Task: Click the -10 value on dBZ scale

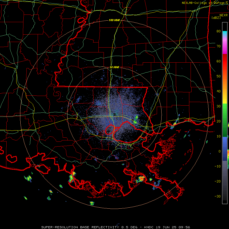Action: (218, 166)
